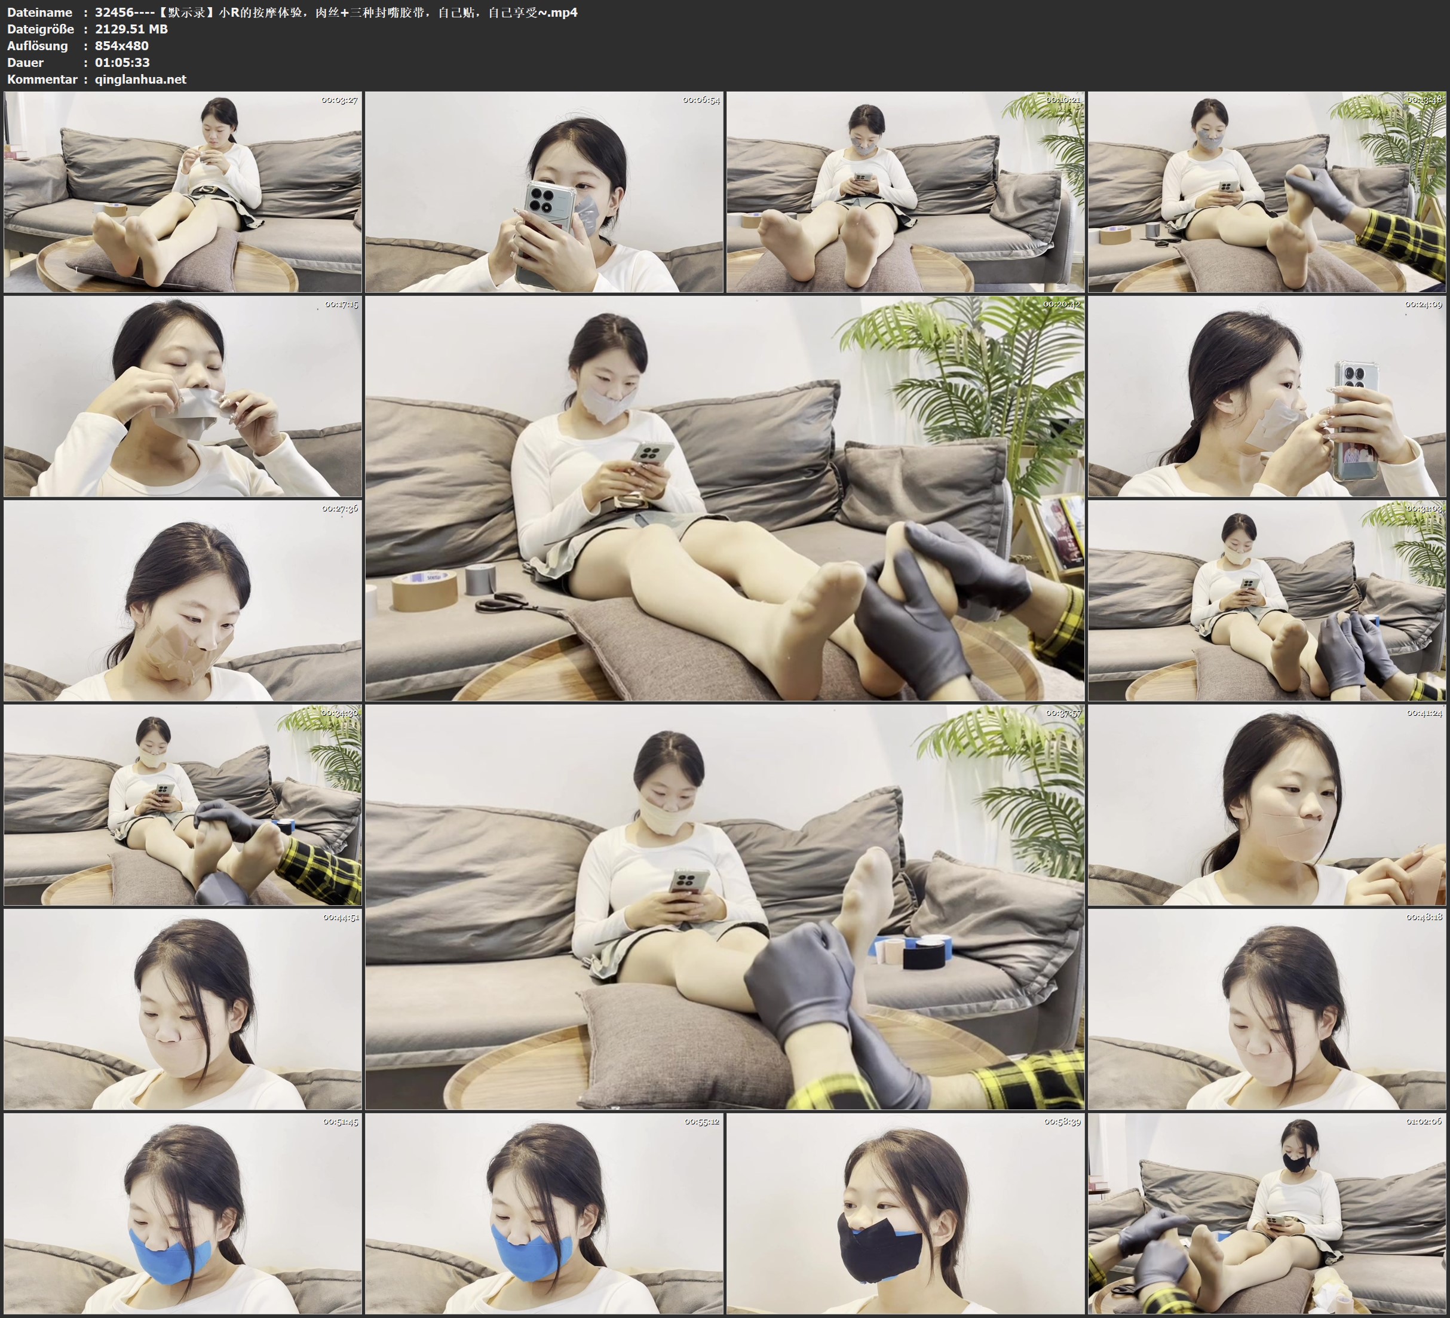Image resolution: width=1450 pixels, height=1318 pixels.
Task: Select the large frame timestamped 00:20:42
Action: [x=724, y=498]
